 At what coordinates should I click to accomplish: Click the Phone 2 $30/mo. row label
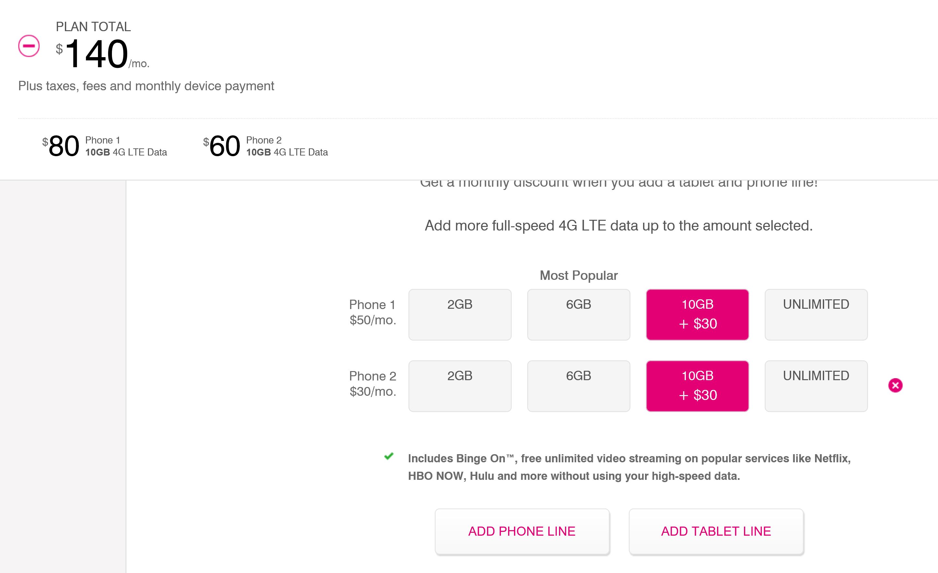point(373,383)
